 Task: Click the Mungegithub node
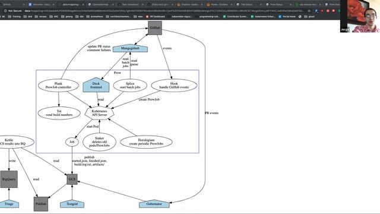point(130,48)
